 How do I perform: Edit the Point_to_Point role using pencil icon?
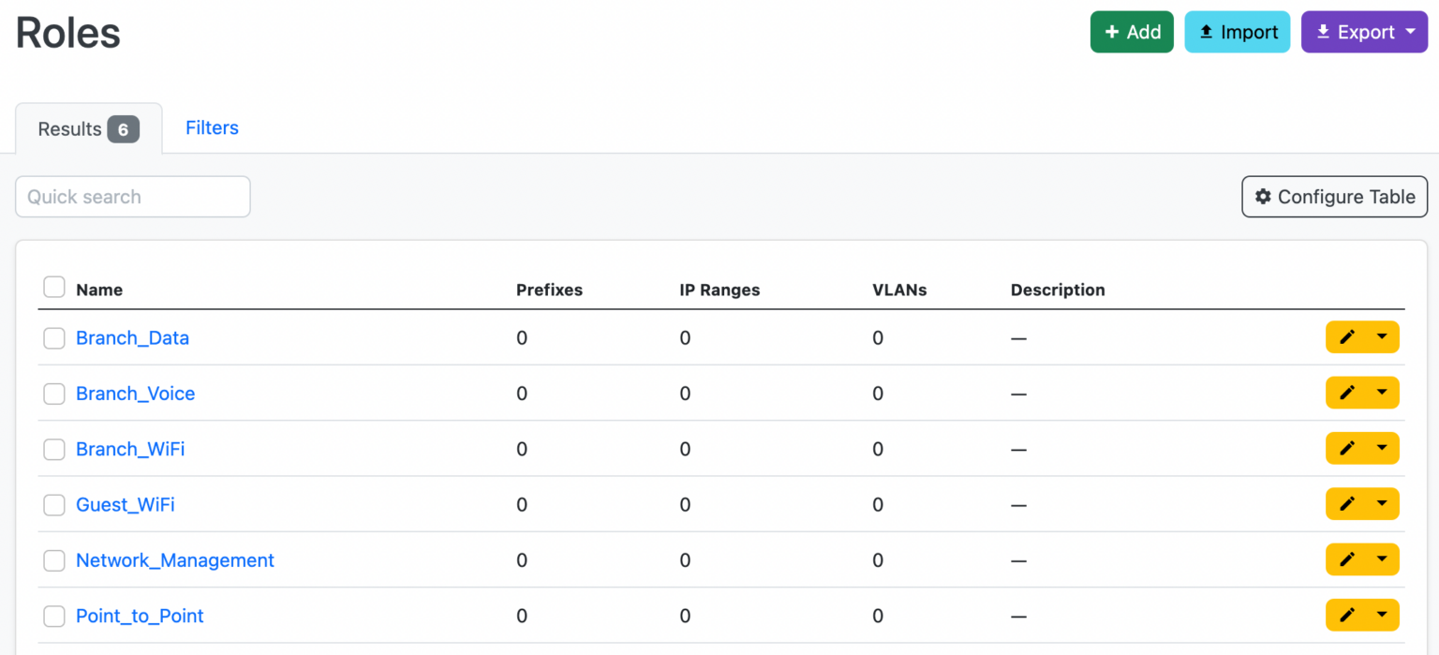[1349, 616]
